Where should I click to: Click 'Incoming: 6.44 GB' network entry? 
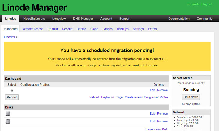pyautogui.click(x=187, y=120)
